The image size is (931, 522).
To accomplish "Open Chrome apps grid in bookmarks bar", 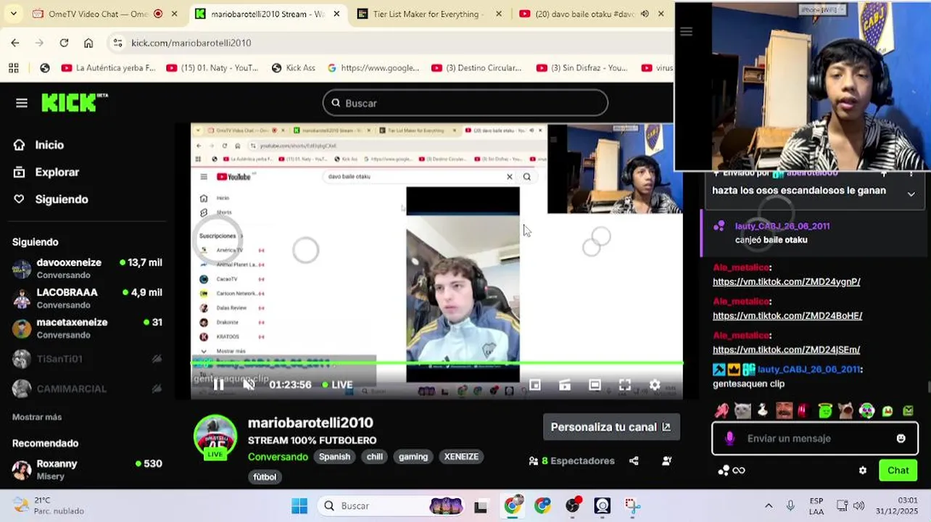I will (13, 68).
